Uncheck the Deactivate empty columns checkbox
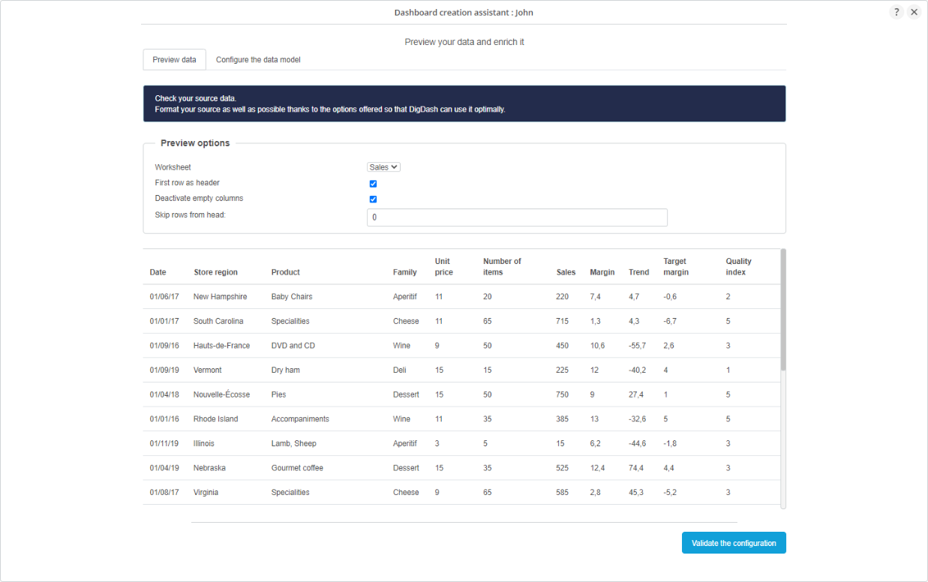This screenshot has width=928, height=582. [x=373, y=199]
